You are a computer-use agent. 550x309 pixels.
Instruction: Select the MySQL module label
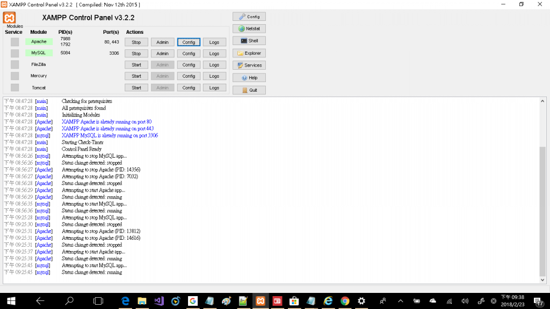click(x=39, y=53)
